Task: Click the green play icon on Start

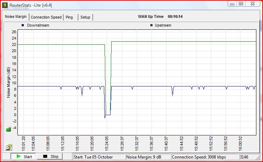Action: pos(19,156)
